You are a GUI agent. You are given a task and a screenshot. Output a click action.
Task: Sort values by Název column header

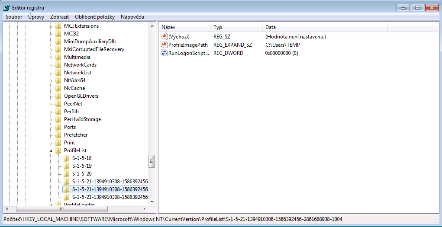[185, 27]
